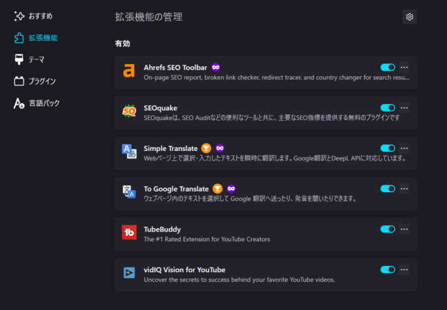The width and height of the screenshot is (447, 310).
Task: Click the SEOquake description mentioning 'SEO Audit'
Action: click(x=272, y=118)
